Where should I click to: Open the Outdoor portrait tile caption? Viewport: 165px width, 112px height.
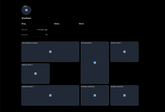pos(117,87)
